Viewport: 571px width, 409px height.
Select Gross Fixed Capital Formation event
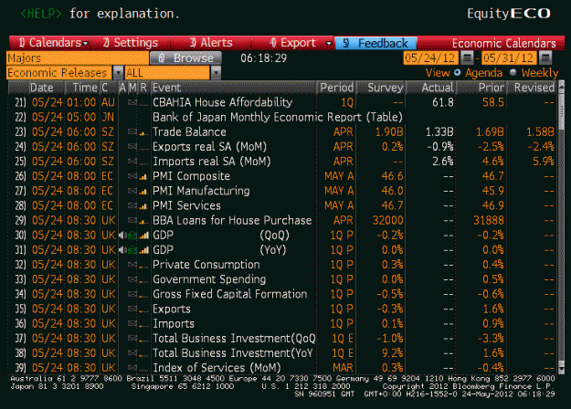230,294
